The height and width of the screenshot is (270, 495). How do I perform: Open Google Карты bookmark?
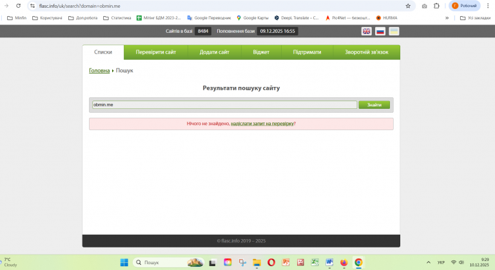pos(252,18)
